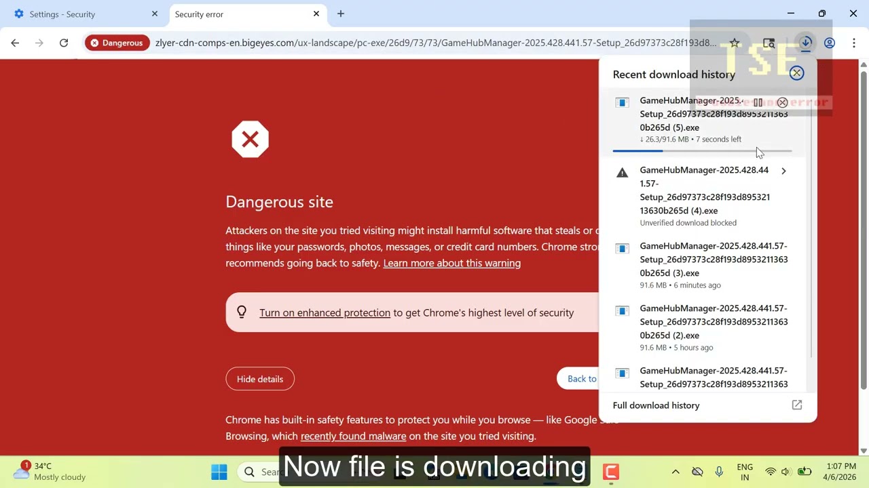Bookmark this page with the star icon
Screen dimensions: 869x488
(x=735, y=43)
